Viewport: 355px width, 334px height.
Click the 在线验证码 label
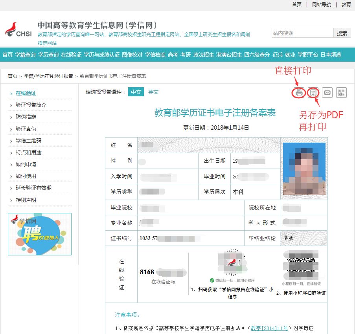pyautogui.click(x=163, y=282)
